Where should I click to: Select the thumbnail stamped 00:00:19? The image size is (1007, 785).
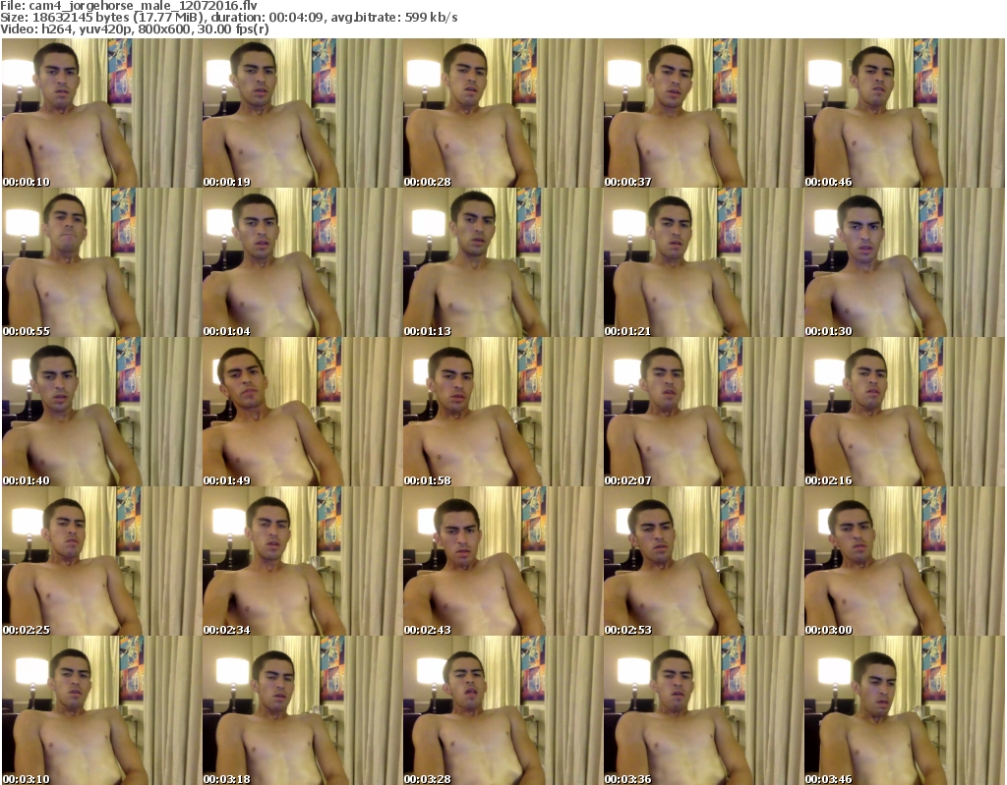(302, 113)
